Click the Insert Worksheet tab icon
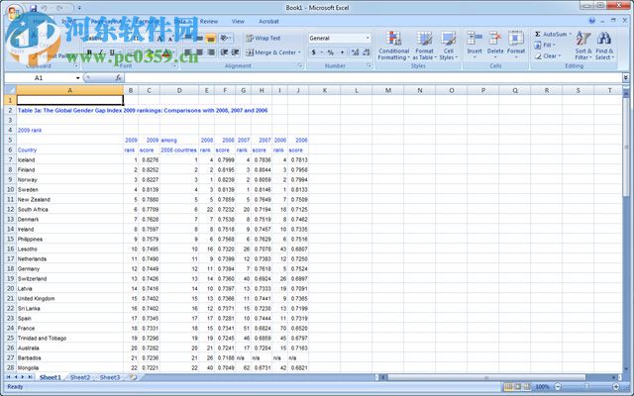This screenshot has width=634, height=396. click(x=133, y=377)
